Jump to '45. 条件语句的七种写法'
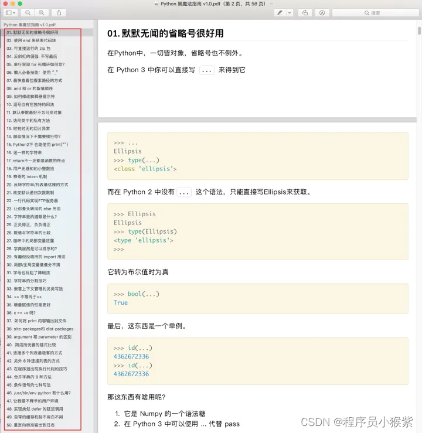422x433 pixels. pyautogui.click(x=29, y=385)
